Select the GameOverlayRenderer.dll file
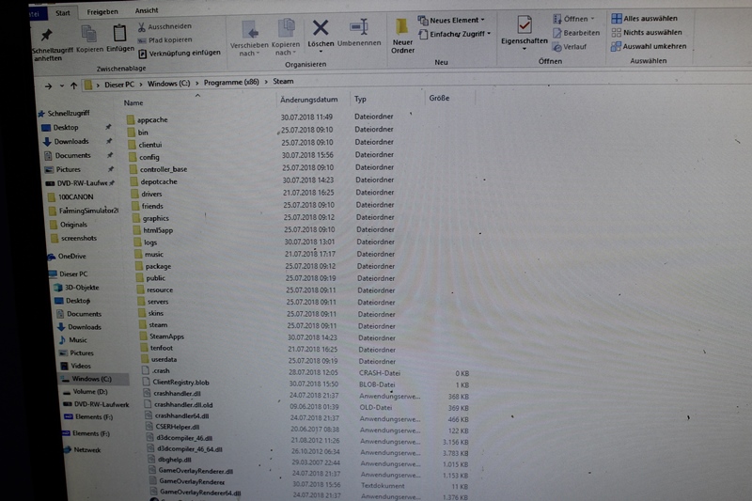 click(191, 471)
